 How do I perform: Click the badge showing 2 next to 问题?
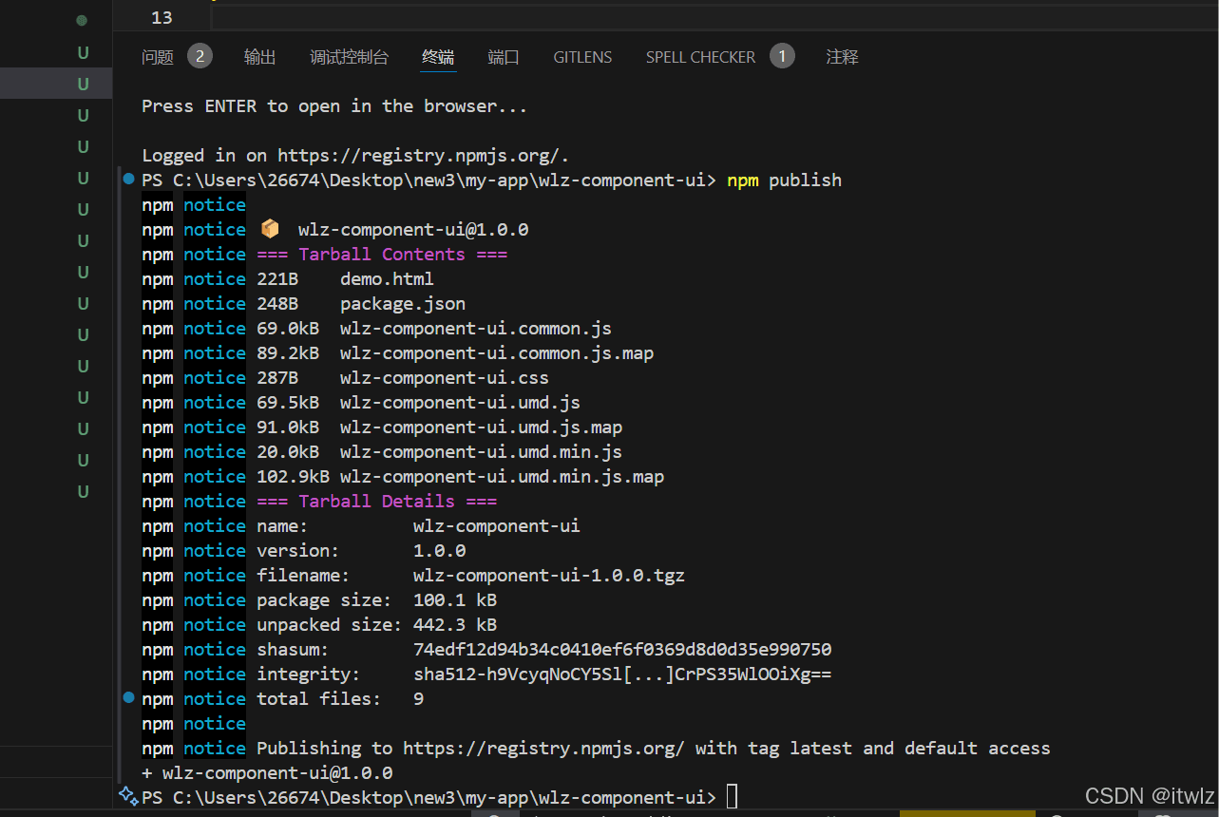point(200,56)
